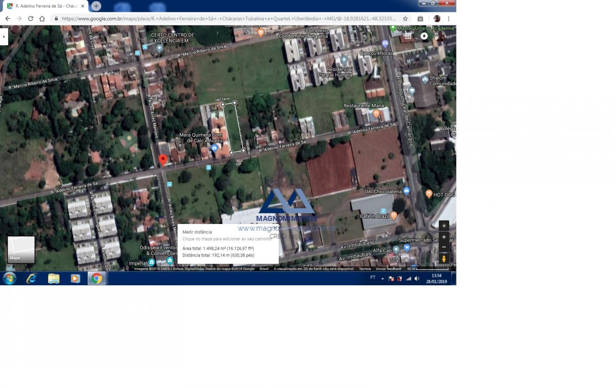Click the Restaurante Maná map pin

tap(376, 113)
